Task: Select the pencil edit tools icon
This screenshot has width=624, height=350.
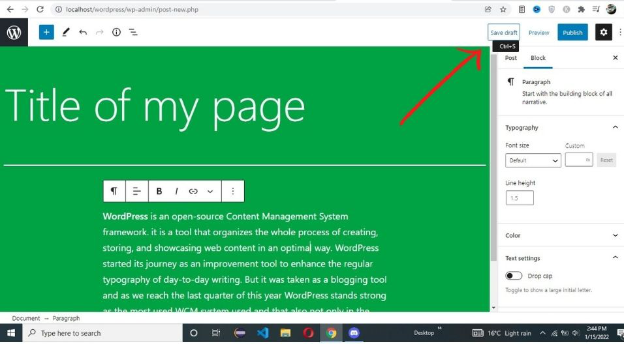Action: [66, 32]
